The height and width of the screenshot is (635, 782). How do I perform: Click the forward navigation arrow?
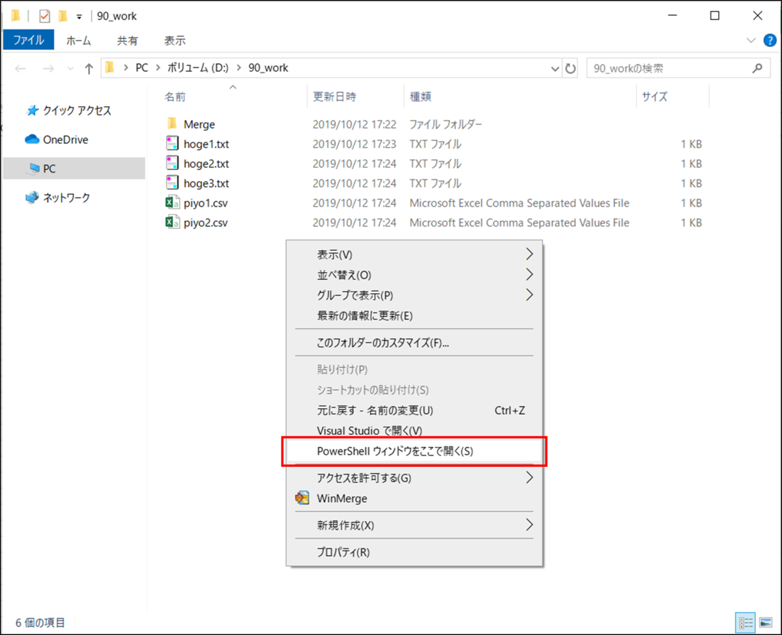click(48, 68)
